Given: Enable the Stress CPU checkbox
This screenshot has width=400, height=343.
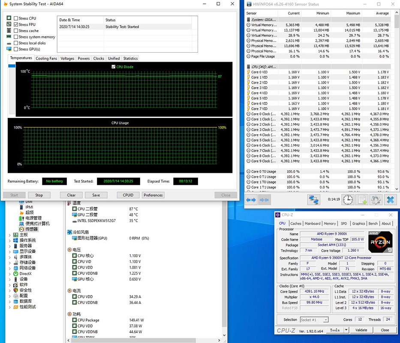Looking at the screenshot, I should [x=16, y=18].
